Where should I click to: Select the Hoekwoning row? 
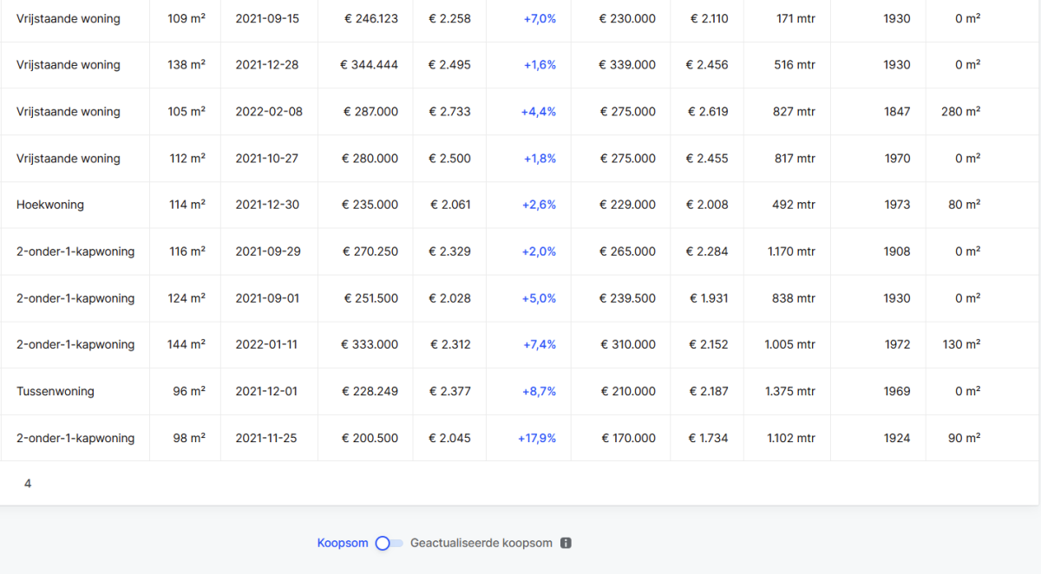click(x=50, y=205)
